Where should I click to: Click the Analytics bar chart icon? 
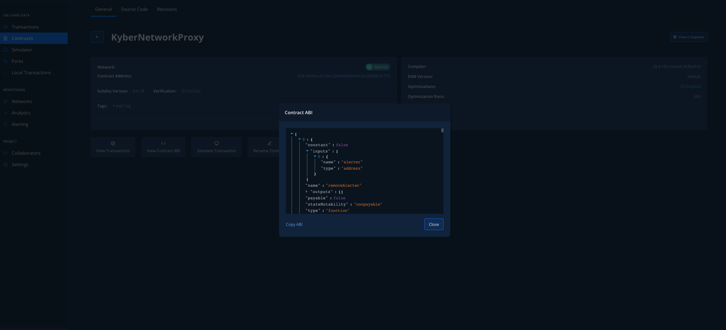click(5, 113)
